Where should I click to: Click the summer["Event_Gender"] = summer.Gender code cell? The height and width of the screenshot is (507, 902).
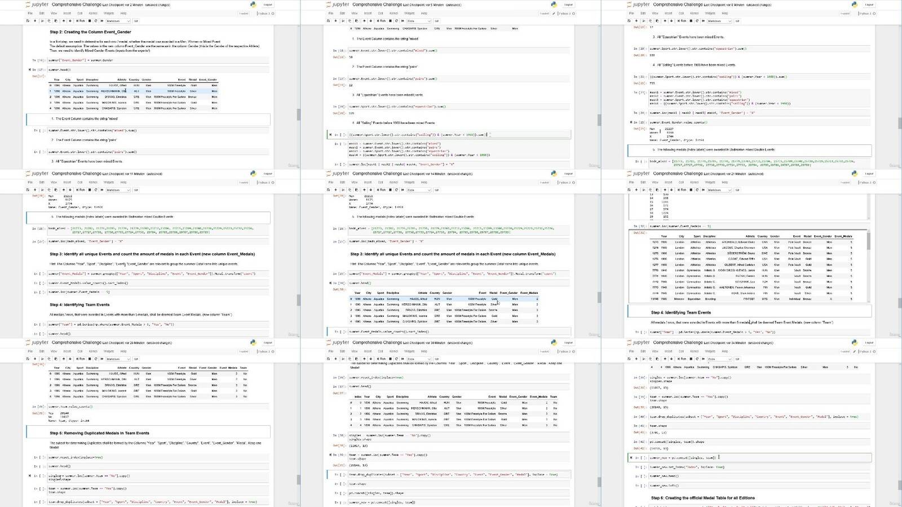coord(158,60)
